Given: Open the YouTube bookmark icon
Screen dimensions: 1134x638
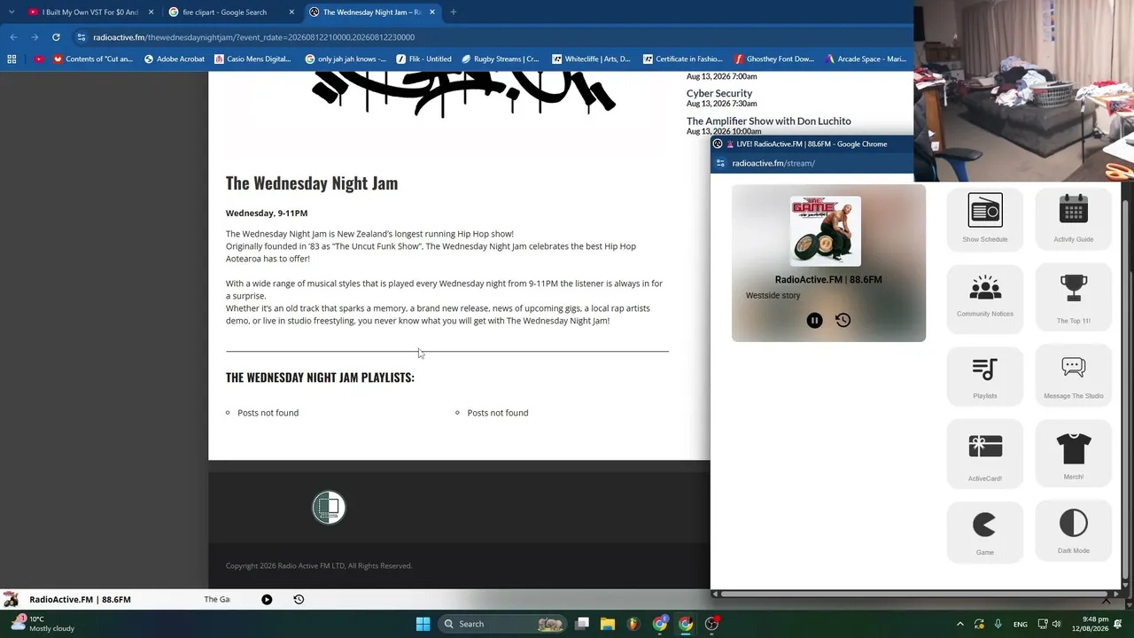Looking at the screenshot, I should click(x=38, y=59).
